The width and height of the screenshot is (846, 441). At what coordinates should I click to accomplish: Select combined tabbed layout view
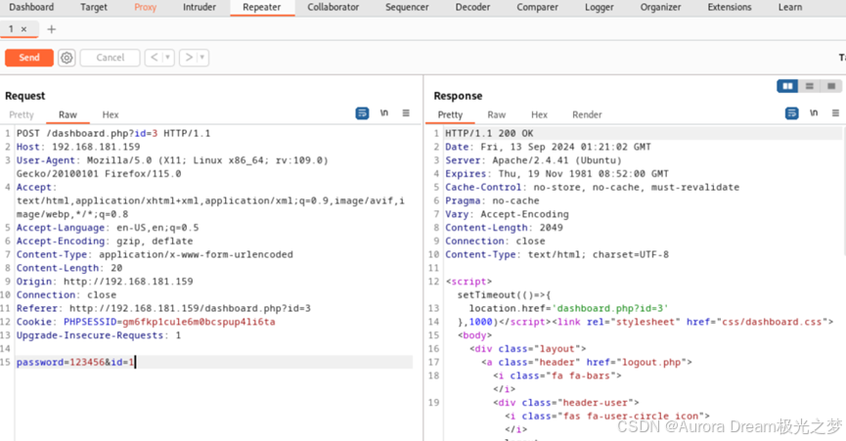pos(831,86)
